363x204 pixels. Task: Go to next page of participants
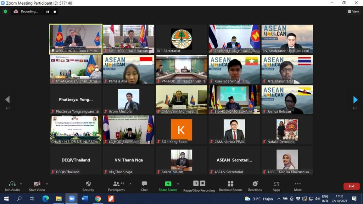click(356, 100)
